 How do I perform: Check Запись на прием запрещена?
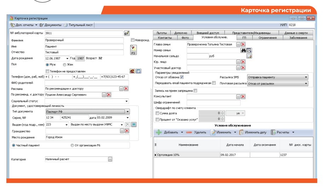click(x=195, y=91)
